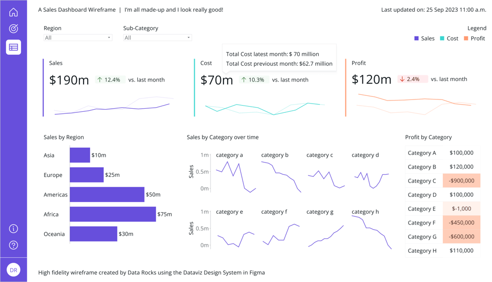Click the orange Profit legend swatch
Image resolution: width=492 pixels, height=282 pixels.
coord(466,38)
